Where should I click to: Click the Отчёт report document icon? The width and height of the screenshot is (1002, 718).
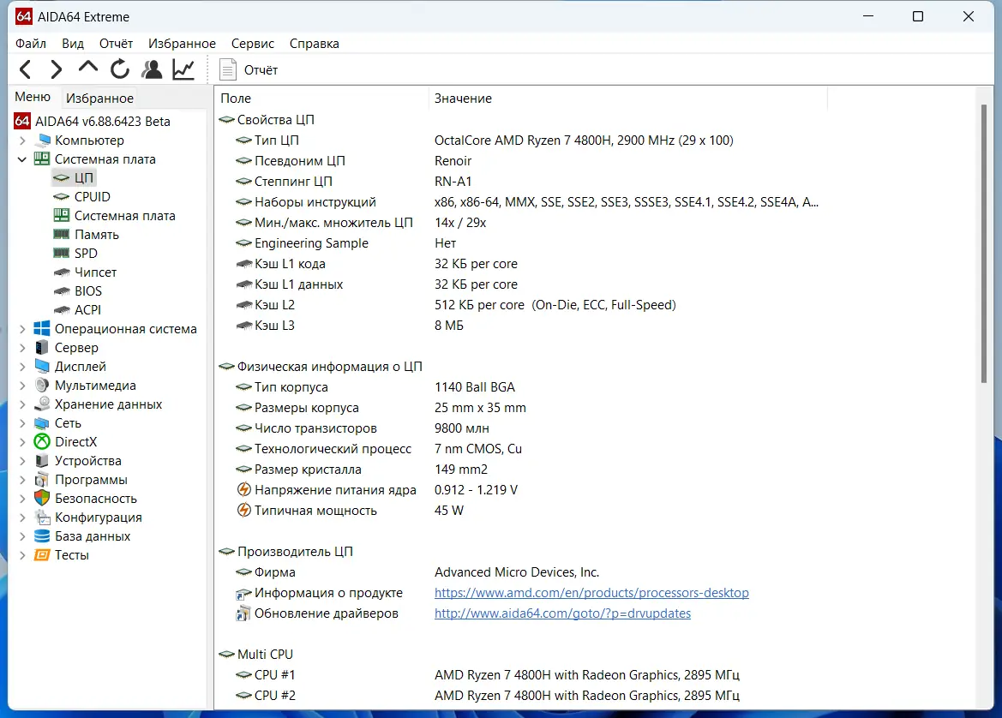228,69
